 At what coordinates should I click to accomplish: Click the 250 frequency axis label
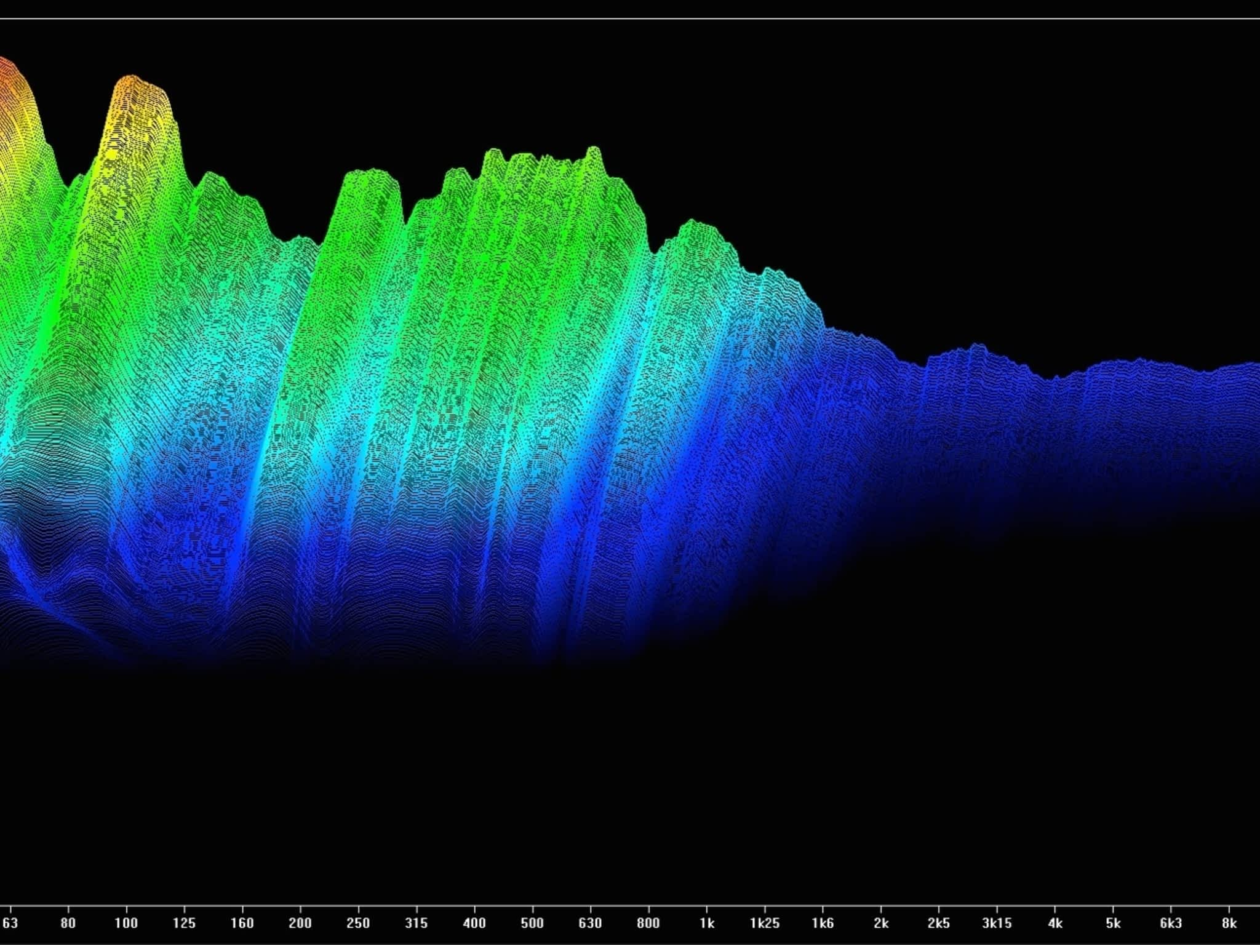[358, 923]
